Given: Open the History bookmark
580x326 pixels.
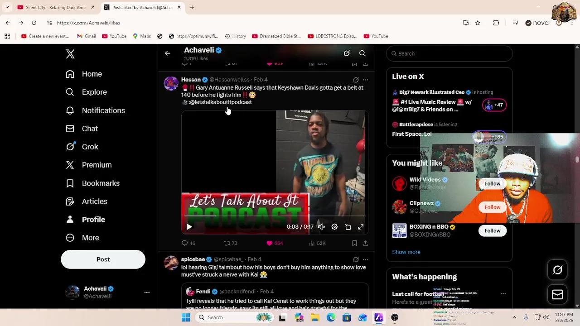Looking at the screenshot, I should pyautogui.click(x=235, y=36).
